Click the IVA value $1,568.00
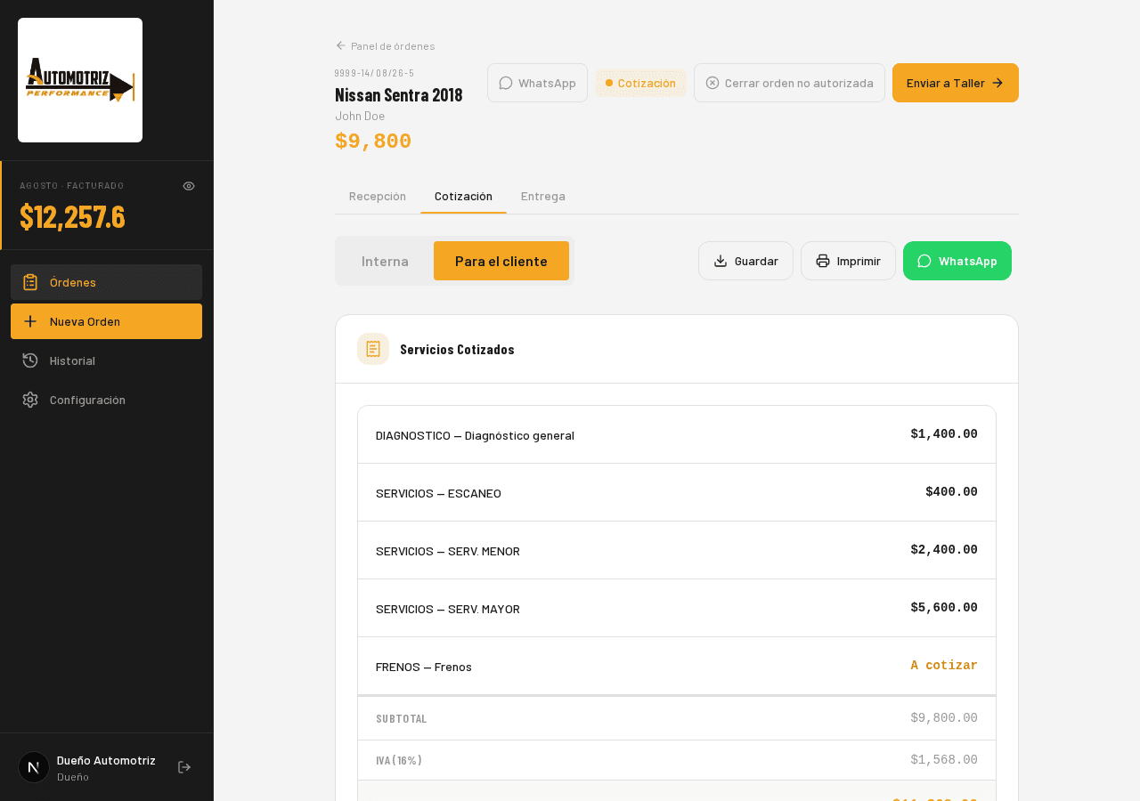Viewport: 1140px width, 801px height. (x=944, y=760)
